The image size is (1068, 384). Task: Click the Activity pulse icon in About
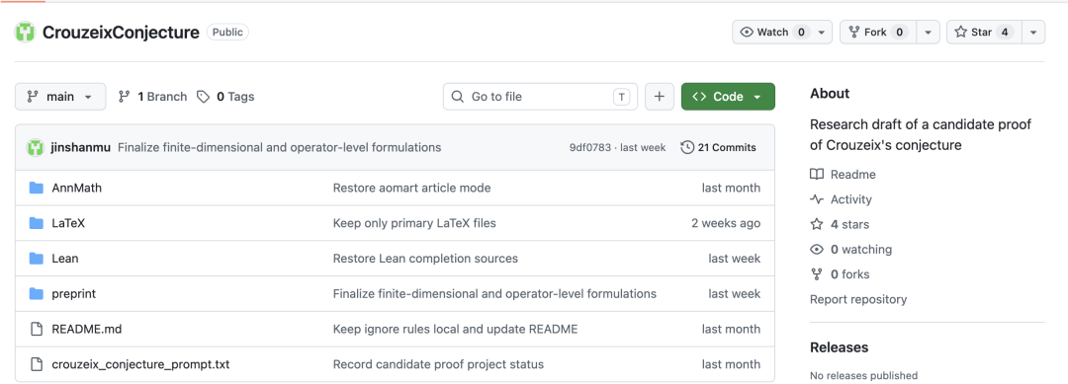[x=817, y=199]
